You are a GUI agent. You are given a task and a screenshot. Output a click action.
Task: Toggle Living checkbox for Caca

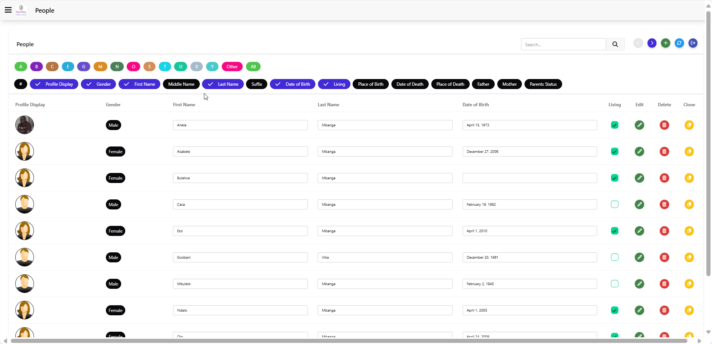coord(615,204)
